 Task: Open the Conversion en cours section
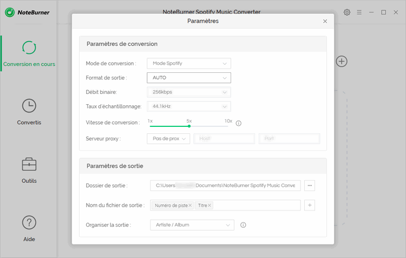coord(29,54)
